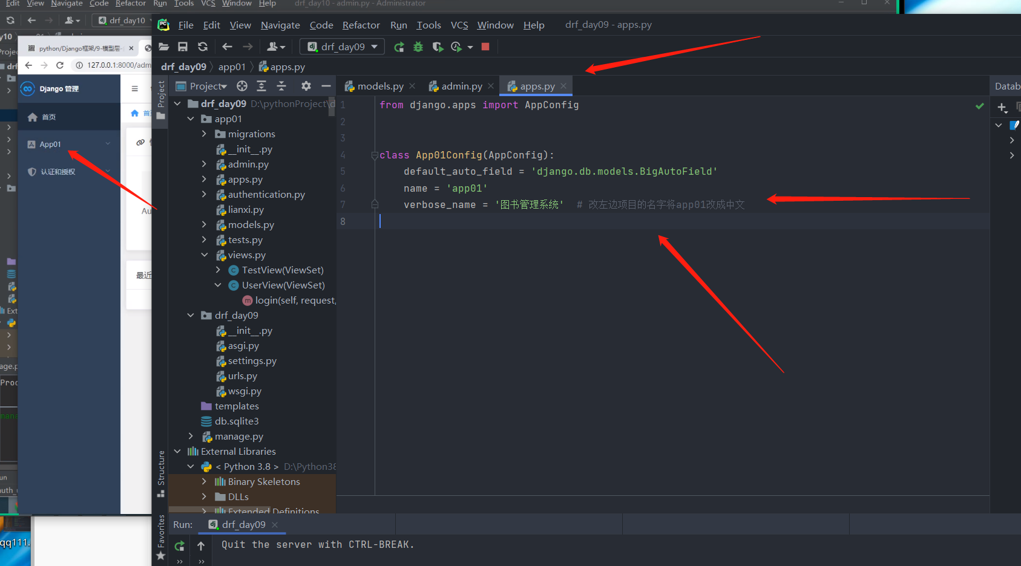Reload the browser page
The width and height of the screenshot is (1021, 566).
click(60, 65)
